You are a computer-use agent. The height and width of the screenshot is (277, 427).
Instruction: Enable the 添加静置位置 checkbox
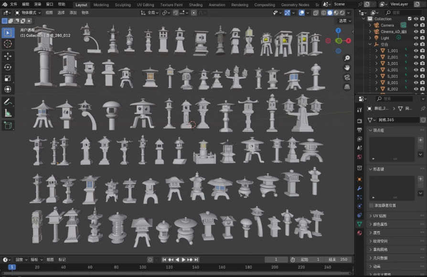point(372,205)
